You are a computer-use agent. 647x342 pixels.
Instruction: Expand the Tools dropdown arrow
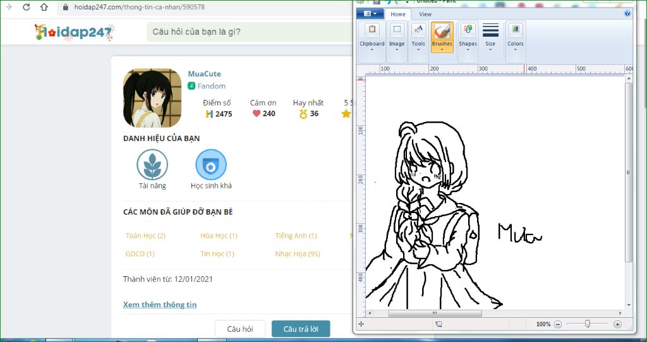click(x=418, y=50)
